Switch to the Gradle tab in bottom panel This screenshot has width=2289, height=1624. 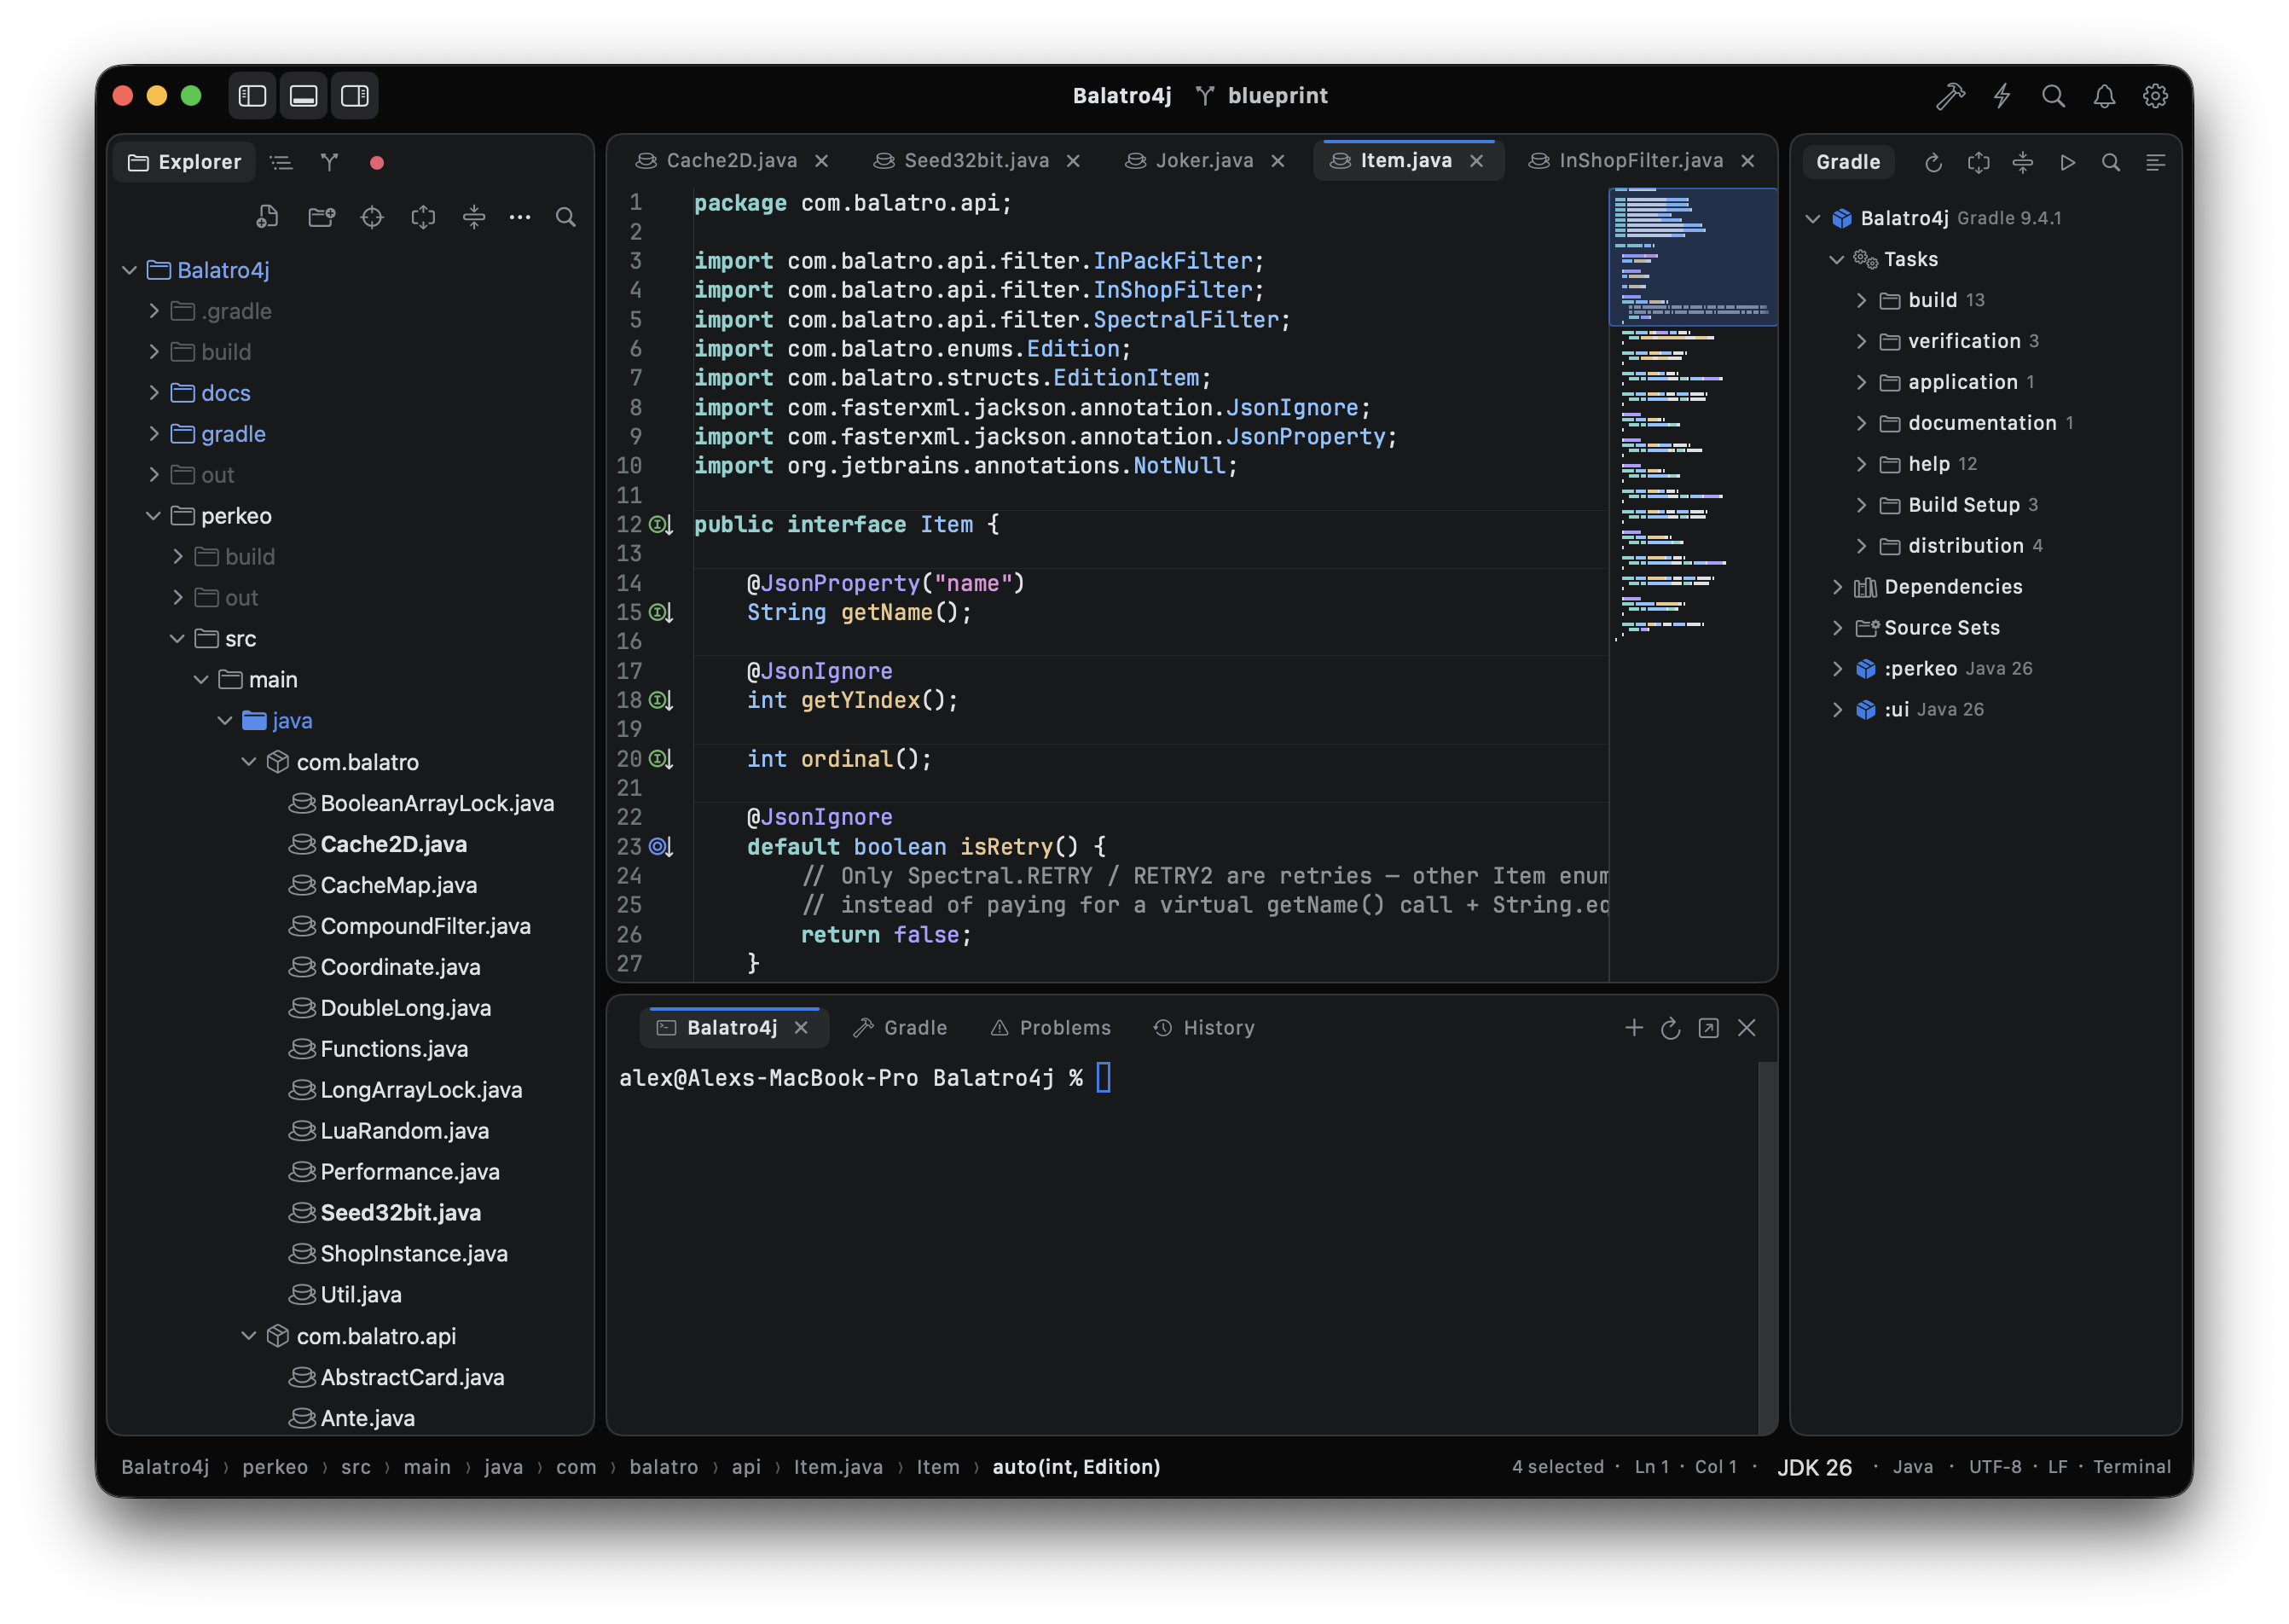(x=900, y=1028)
